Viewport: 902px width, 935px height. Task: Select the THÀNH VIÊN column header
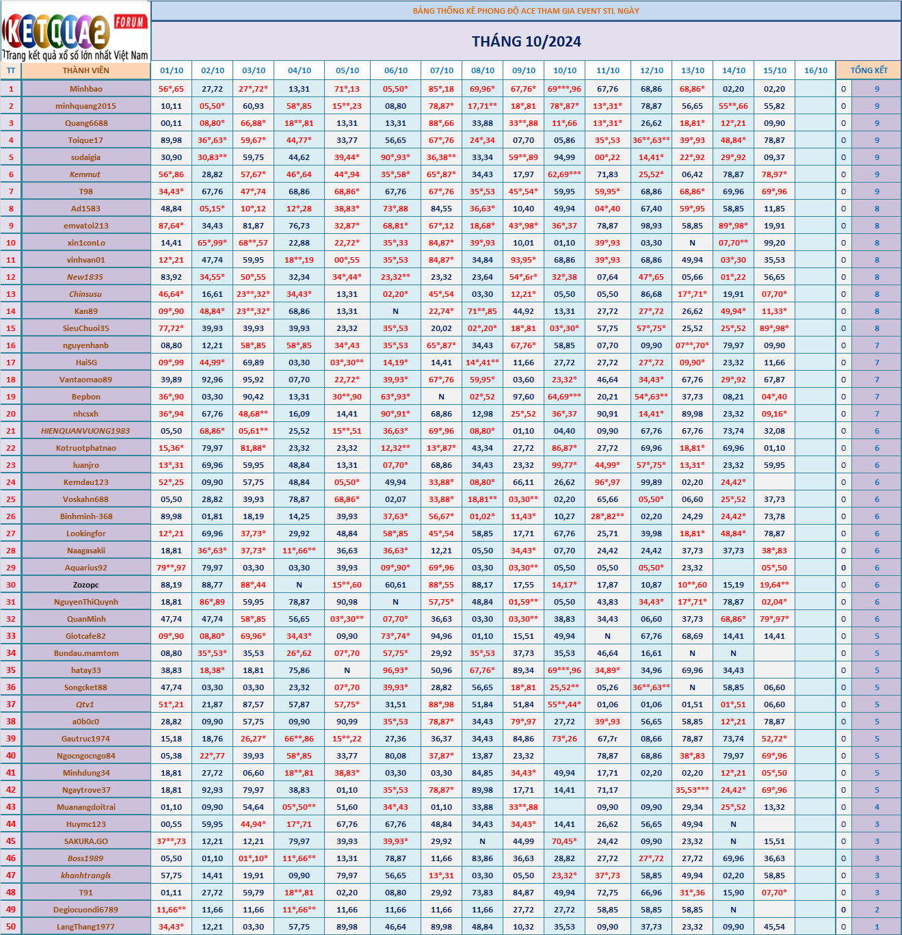(86, 70)
